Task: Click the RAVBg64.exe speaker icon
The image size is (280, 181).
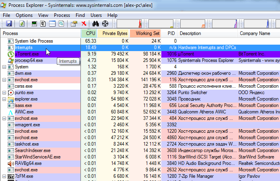Action: coord(11,163)
